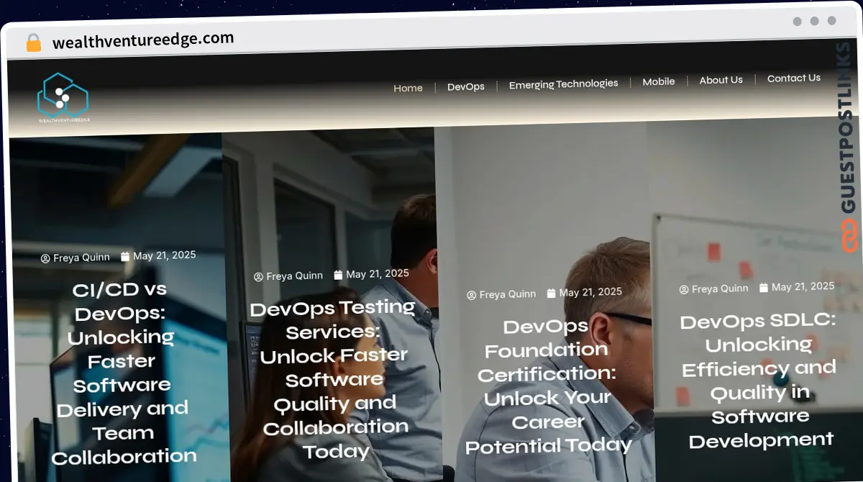Open the Mobile section

[658, 81]
